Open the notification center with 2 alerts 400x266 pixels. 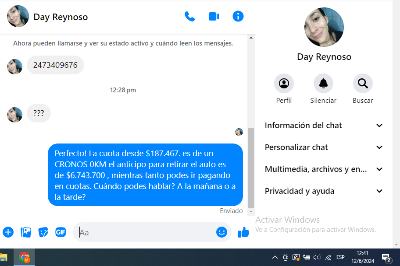(x=386, y=258)
